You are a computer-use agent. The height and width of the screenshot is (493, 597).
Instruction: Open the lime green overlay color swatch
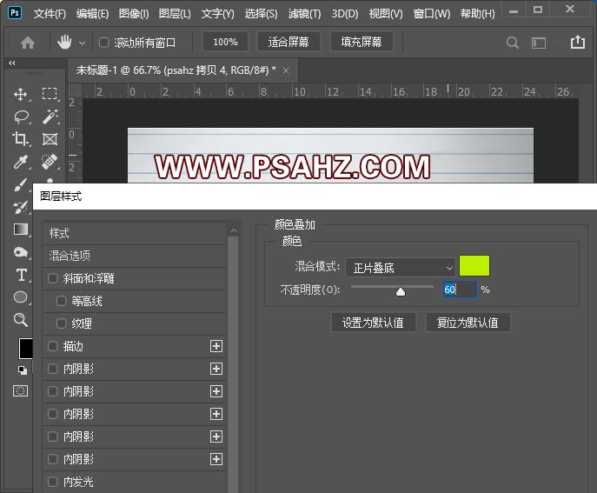point(474,266)
